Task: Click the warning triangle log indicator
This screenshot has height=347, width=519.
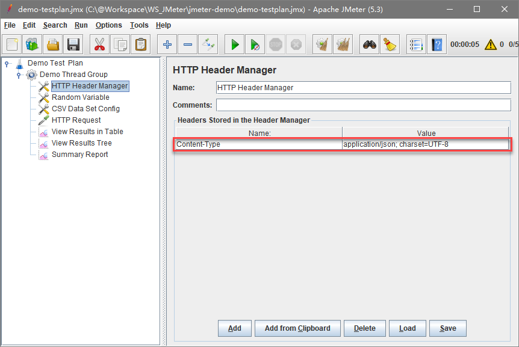Action: [491, 45]
